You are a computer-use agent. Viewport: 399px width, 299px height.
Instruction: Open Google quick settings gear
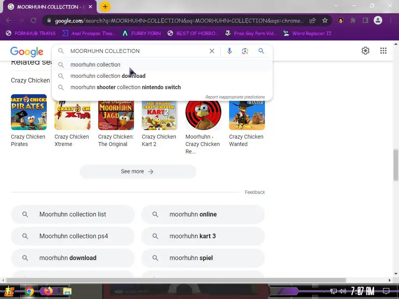tap(365, 51)
